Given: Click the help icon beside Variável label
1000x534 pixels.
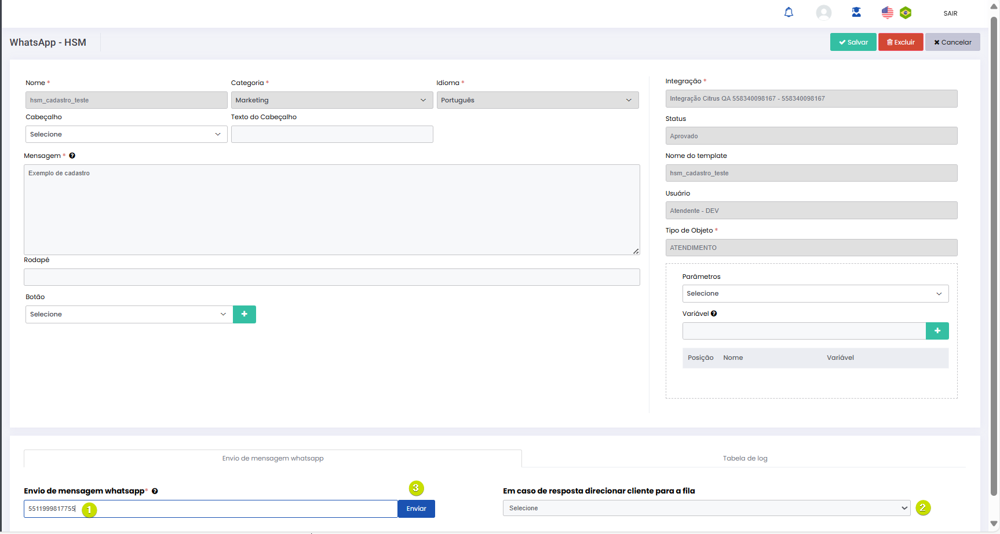Looking at the screenshot, I should tap(714, 314).
